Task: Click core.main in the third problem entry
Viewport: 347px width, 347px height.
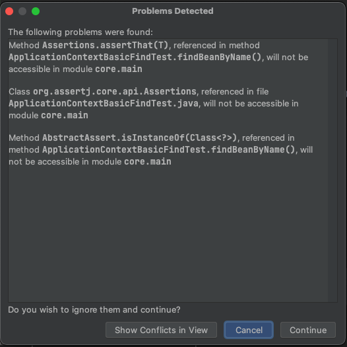Action: (x=148, y=162)
